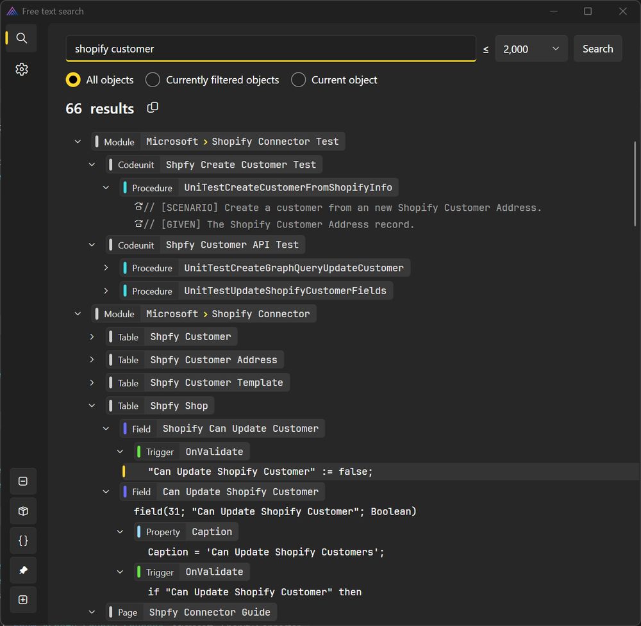The height and width of the screenshot is (626, 641).
Task: Open the search view in the sidebar
Action: coord(21,38)
